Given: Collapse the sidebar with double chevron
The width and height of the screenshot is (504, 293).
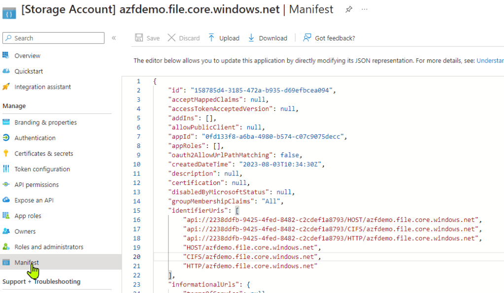Looking at the screenshot, I should coord(114,38).
